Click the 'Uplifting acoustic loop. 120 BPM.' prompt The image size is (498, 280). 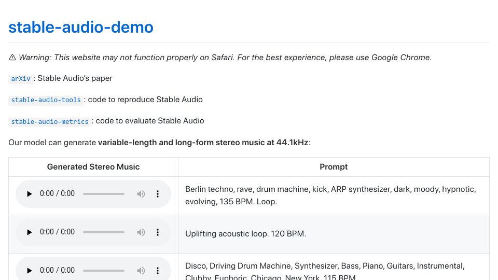point(245,234)
